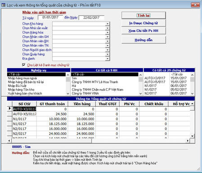Select Nhập hàng mua ngoài
202x173 pixels.
[36, 78]
